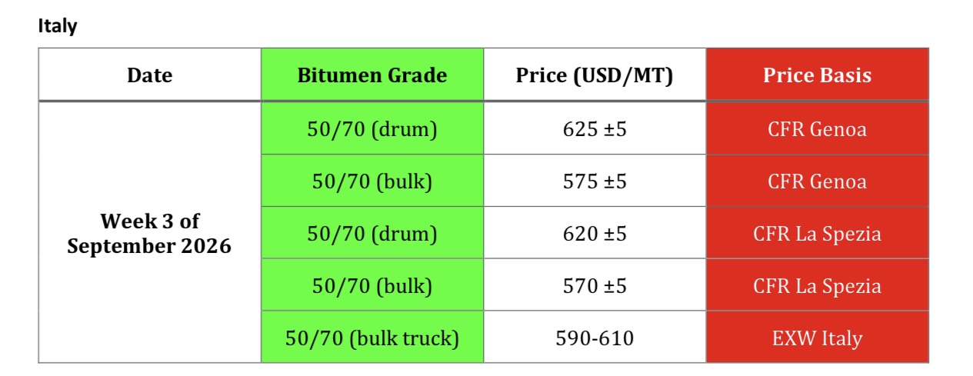Click the 570 ±5 price cell

pyautogui.click(x=595, y=285)
